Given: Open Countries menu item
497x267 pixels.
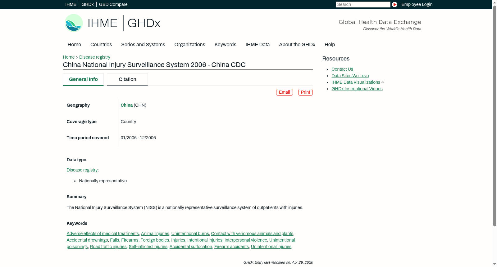Looking at the screenshot, I should (101, 44).
